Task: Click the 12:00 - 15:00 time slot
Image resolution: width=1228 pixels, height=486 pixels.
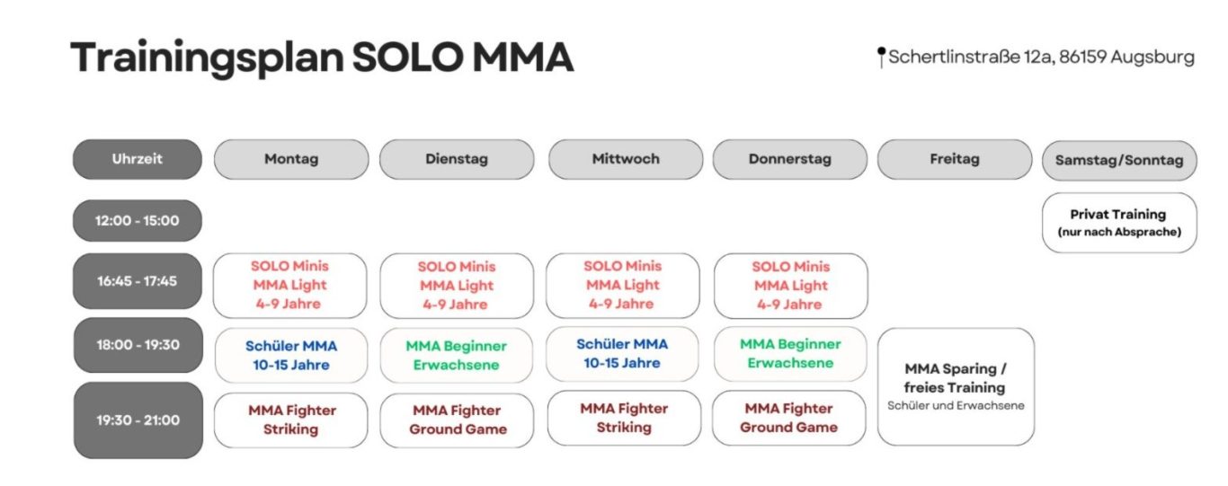Action: [x=138, y=220]
